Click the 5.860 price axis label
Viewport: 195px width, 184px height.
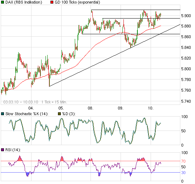tap(186, 37)
